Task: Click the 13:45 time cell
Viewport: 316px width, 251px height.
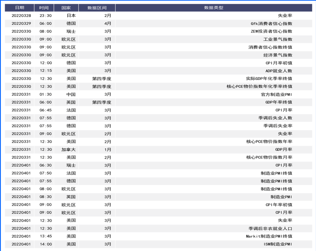Action: point(46,236)
